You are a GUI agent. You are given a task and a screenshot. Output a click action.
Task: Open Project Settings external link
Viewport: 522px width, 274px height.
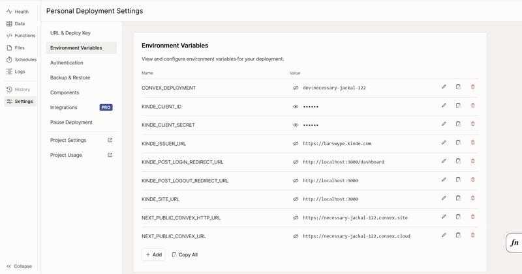[x=81, y=140]
